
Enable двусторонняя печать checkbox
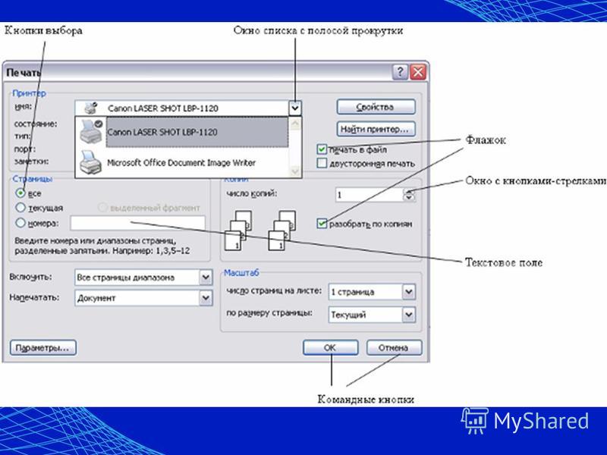click(322, 163)
